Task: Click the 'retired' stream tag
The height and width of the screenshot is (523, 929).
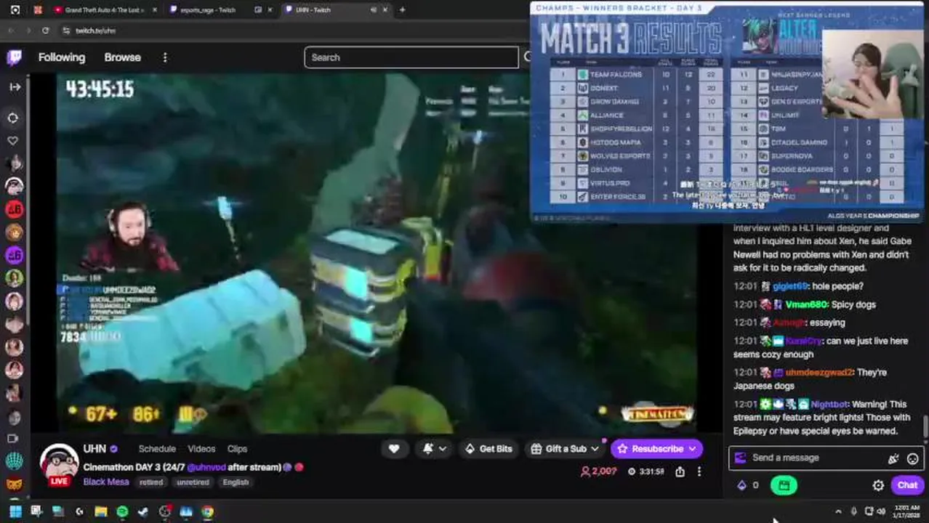Action: (151, 482)
